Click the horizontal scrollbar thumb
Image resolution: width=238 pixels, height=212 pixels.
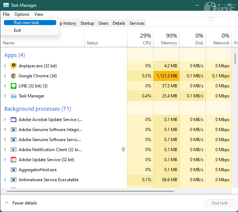click(x=90, y=191)
